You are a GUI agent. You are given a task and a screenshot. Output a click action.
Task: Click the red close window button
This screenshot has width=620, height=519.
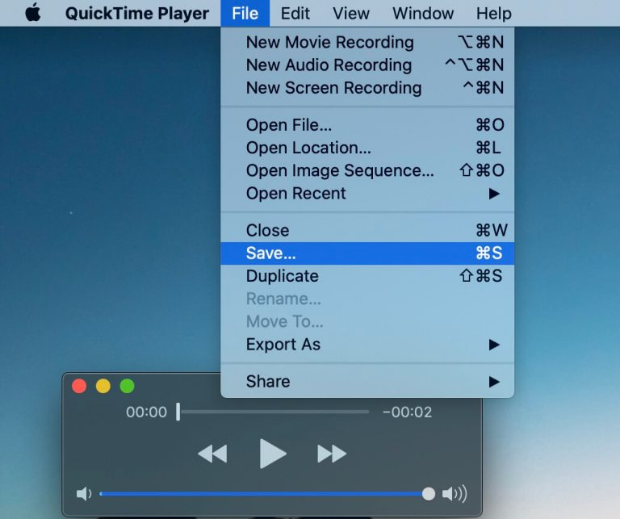click(x=79, y=386)
